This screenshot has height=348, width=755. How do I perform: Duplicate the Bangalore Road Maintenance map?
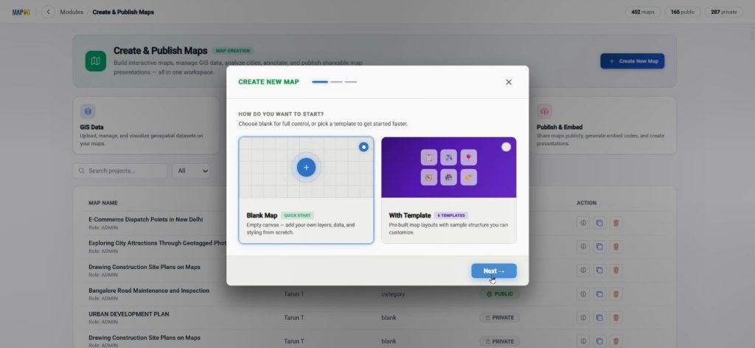pos(599,294)
